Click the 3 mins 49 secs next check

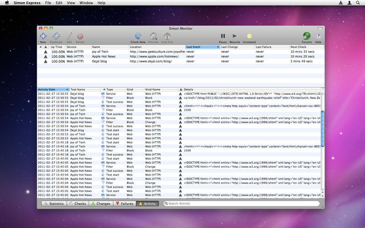pos(302,62)
